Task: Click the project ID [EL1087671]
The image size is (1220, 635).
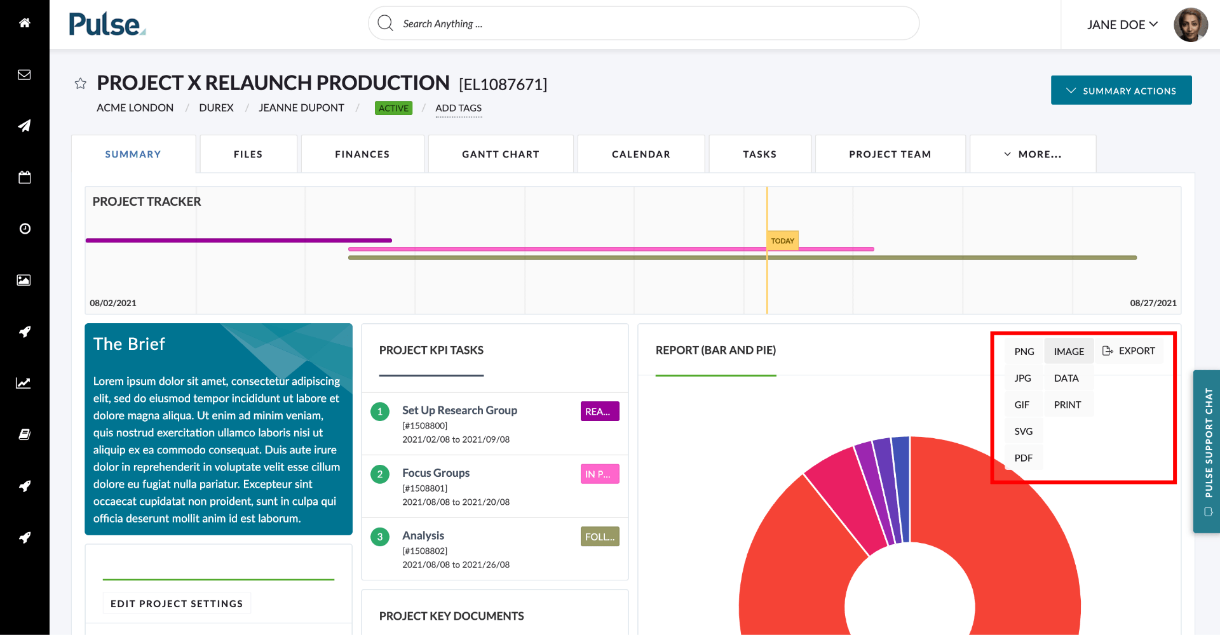Action: 503,84
